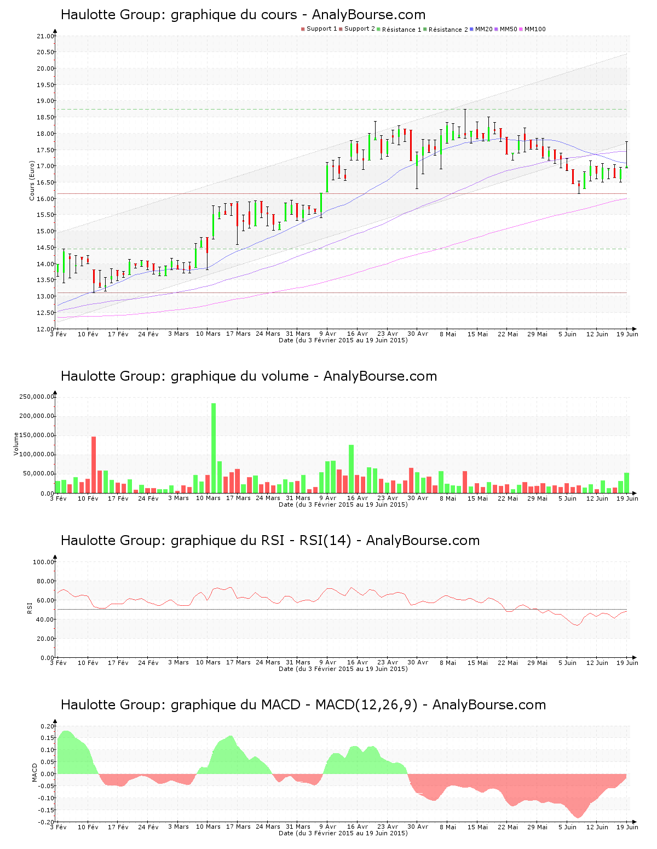Click '10 Mars' date under the price chart
This screenshot has width=657, height=849.
point(208,334)
